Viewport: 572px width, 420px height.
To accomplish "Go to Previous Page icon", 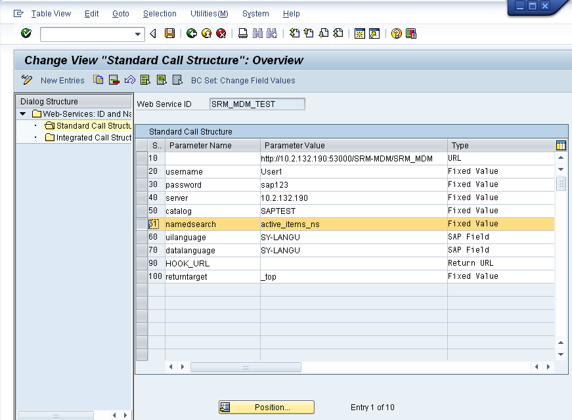I will click(x=309, y=33).
